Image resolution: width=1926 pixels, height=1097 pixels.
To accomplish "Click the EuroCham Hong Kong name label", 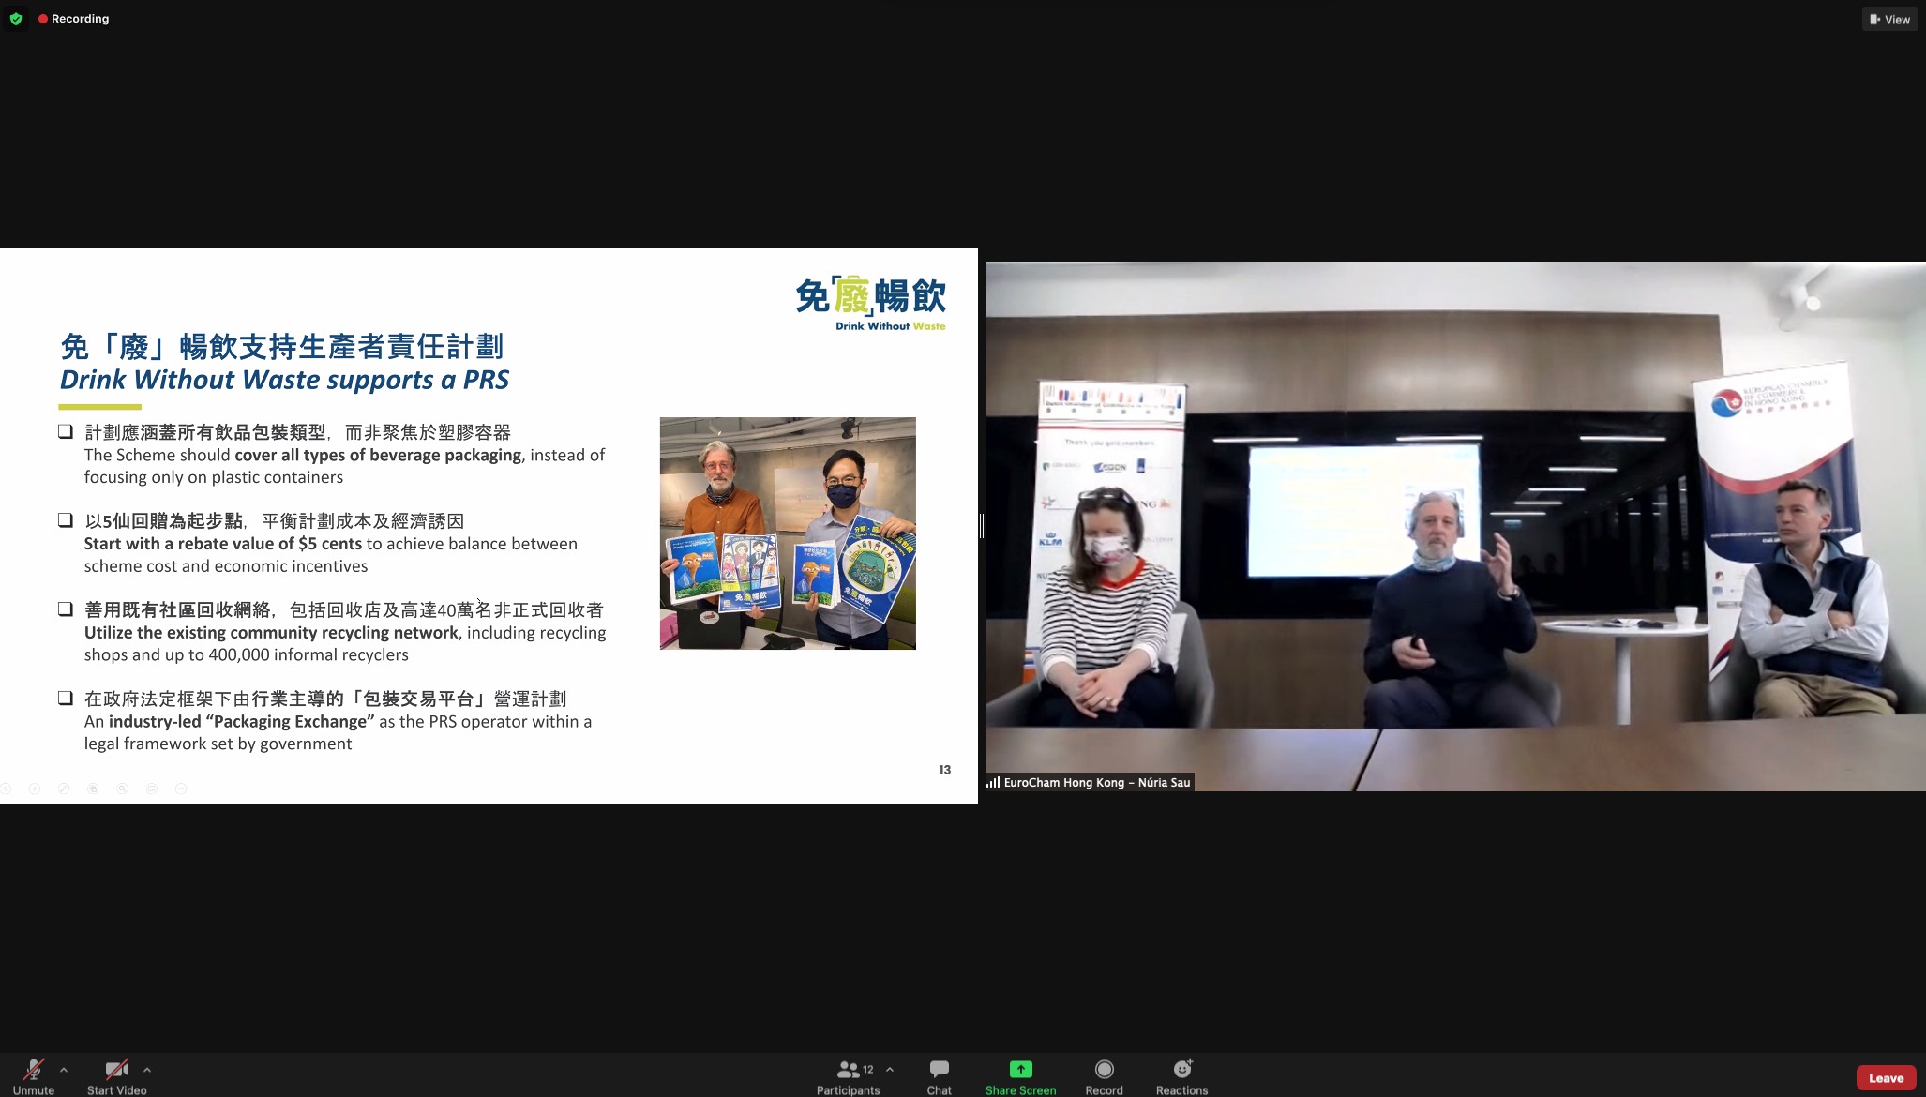I will (1095, 782).
